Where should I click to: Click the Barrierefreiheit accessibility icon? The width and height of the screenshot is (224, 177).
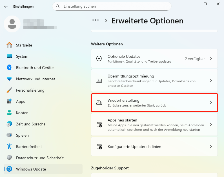click(9, 147)
